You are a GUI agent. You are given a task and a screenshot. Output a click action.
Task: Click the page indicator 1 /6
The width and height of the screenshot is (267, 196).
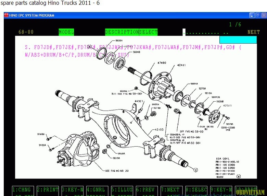pyautogui.click(x=235, y=25)
